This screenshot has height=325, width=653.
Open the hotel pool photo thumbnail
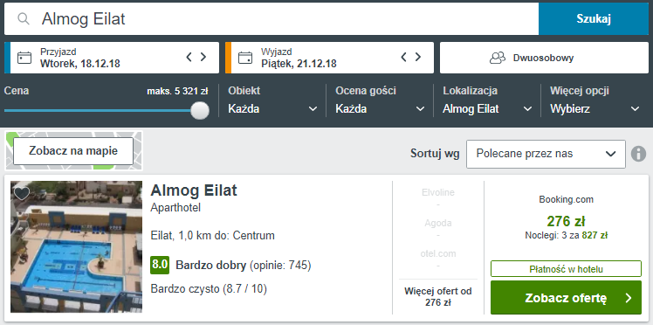click(x=76, y=246)
